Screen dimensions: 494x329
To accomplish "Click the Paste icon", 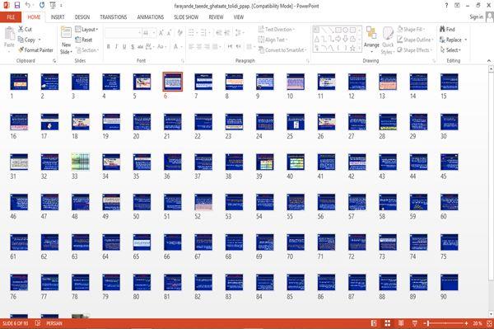I will [x=9, y=34].
